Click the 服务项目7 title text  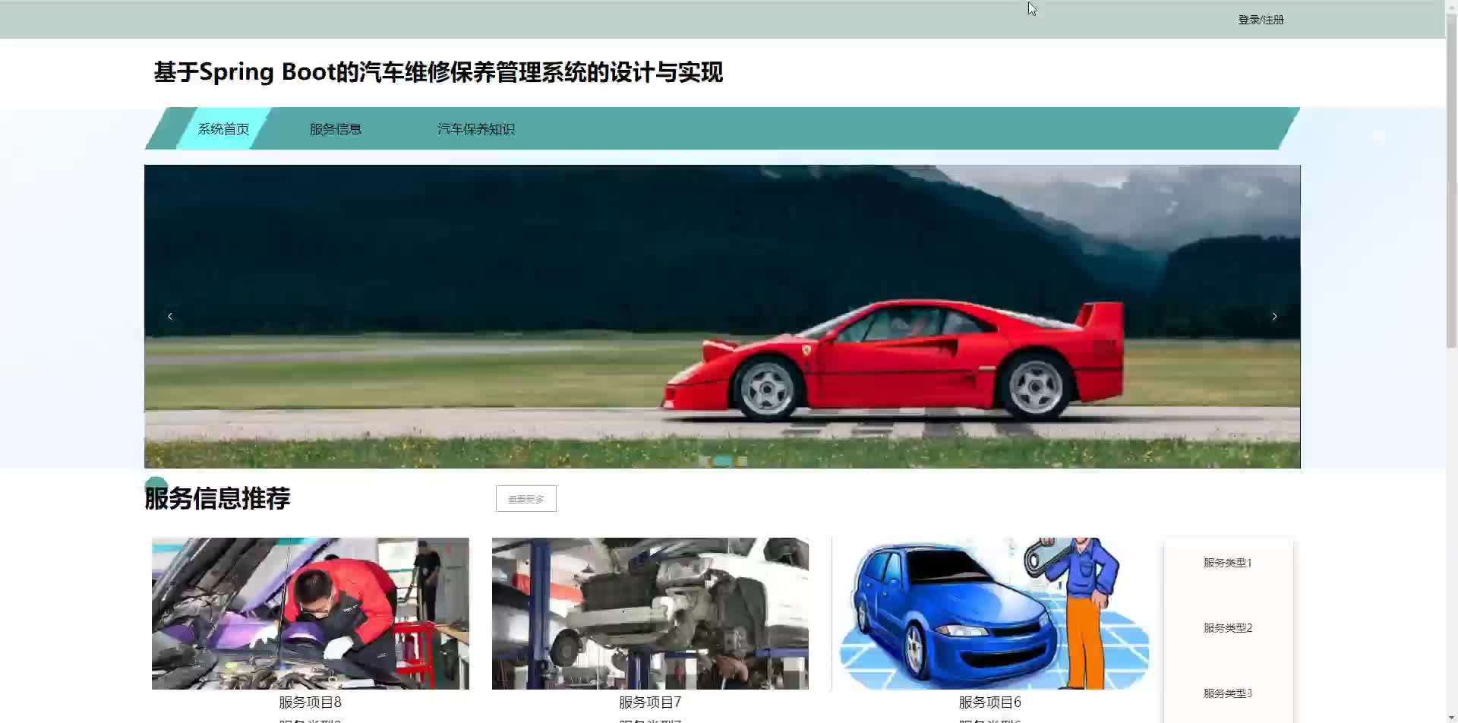tap(650, 702)
